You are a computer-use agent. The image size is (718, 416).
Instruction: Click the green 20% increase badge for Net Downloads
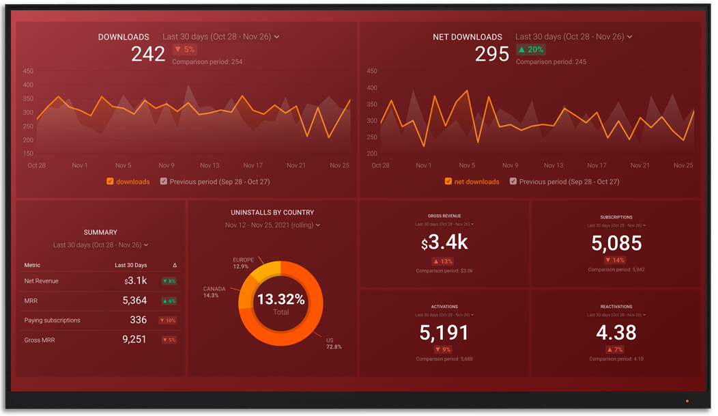click(x=530, y=50)
